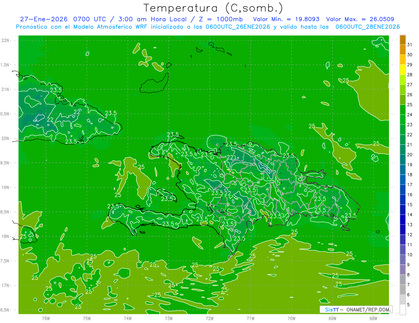The height and width of the screenshot is (323, 419).
Task: Click the "8" label on the color scale
Action: pos(409,275)
